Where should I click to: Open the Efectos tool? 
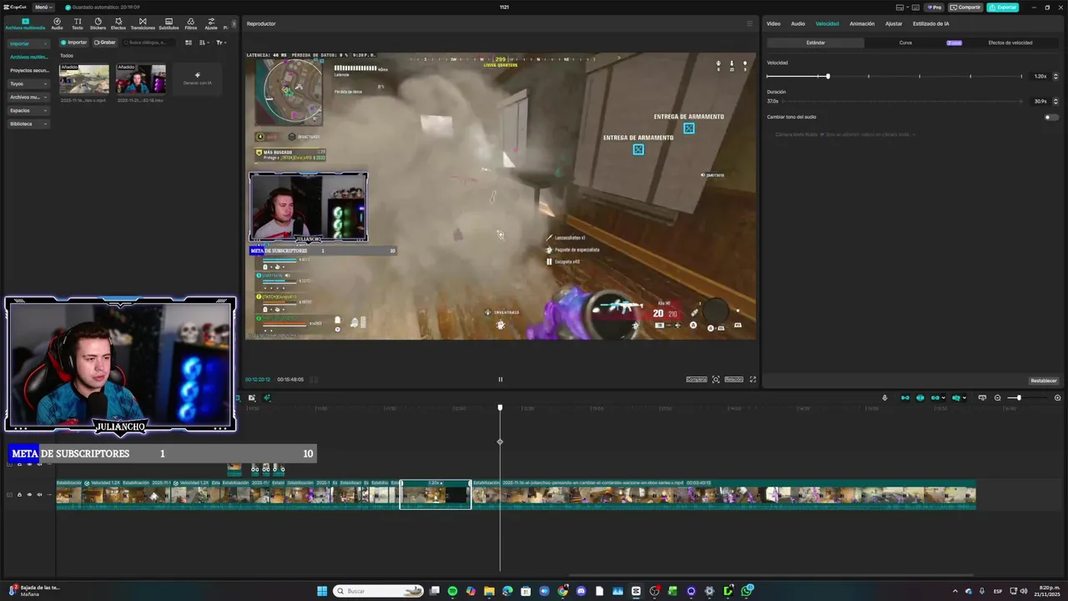coord(118,23)
